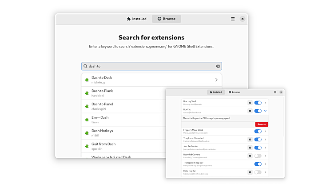Select Installed tab in the smaller window
This screenshot has width=334, height=188.
pyautogui.click(x=216, y=92)
